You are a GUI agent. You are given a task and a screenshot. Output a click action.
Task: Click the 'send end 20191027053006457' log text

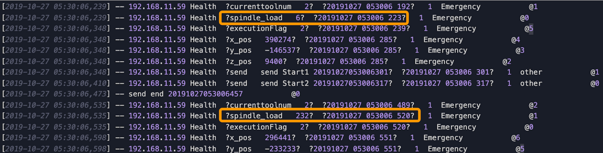click(186, 94)
